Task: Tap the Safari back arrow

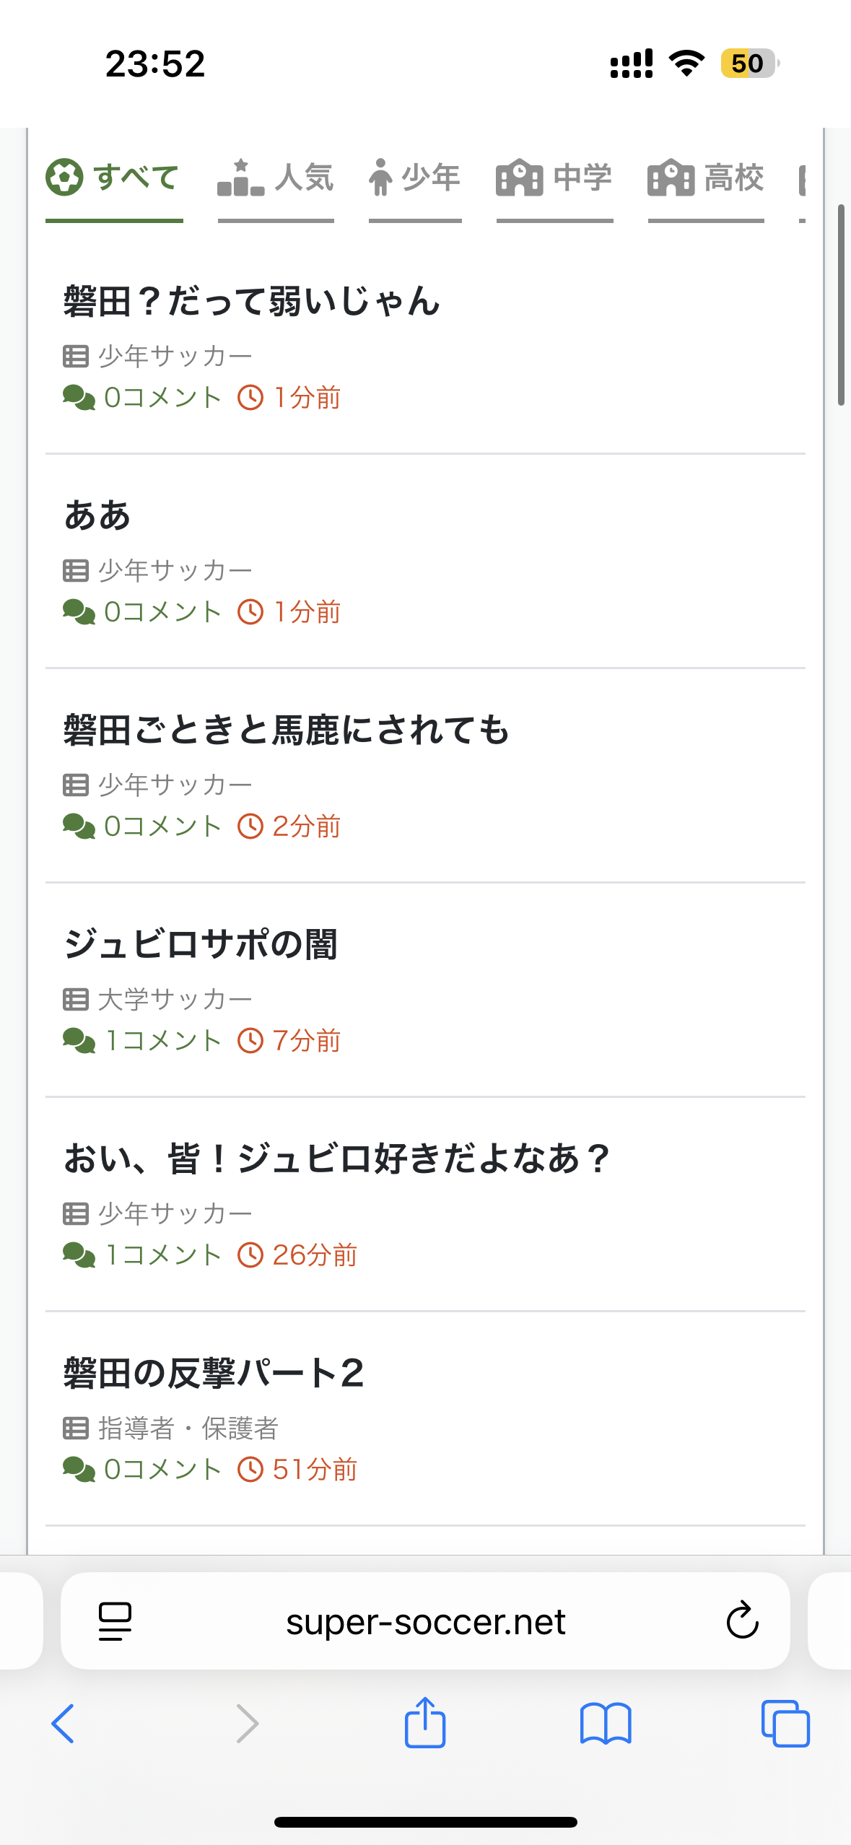Action: pos(63,1723)
